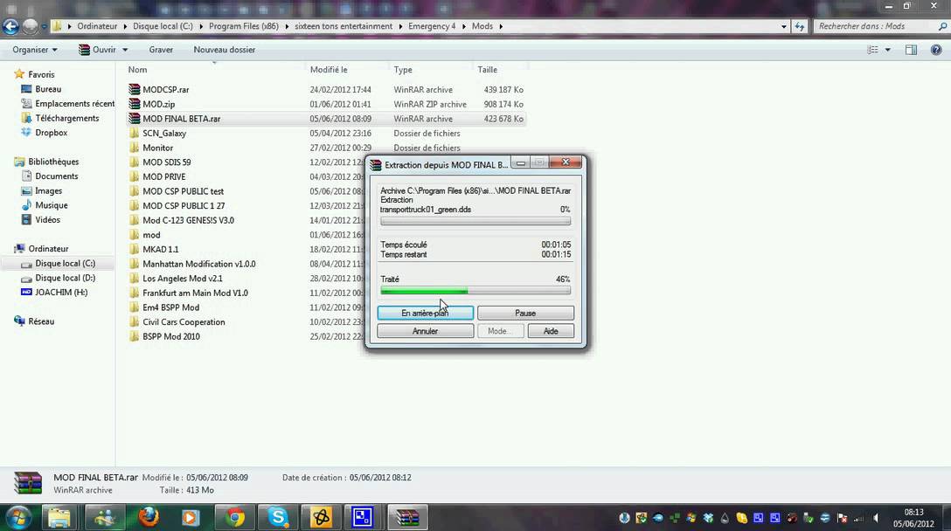Click the Traité total progress bar
This screenshot has width=951, height=531.
pyautogui.click(x=475, y=291)
